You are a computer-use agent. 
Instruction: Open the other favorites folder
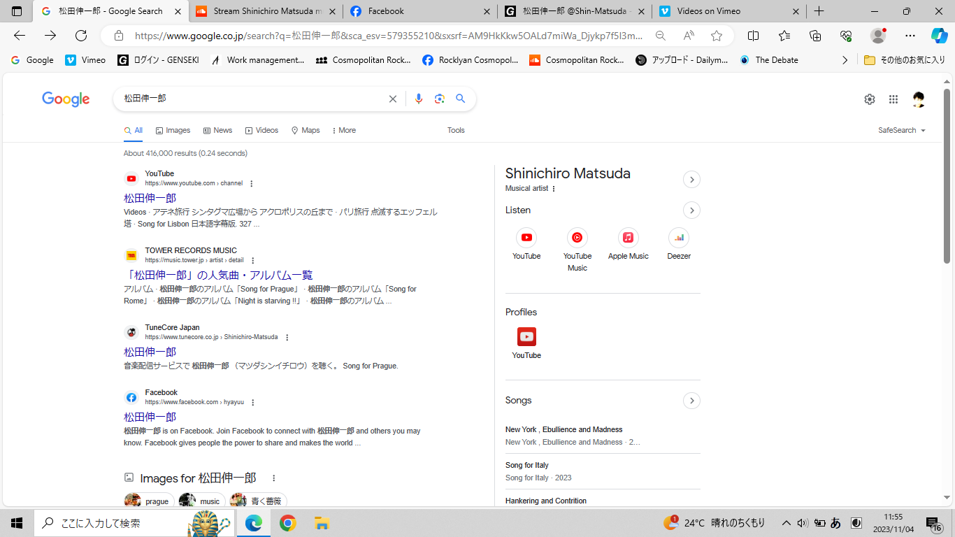point(905,60)
